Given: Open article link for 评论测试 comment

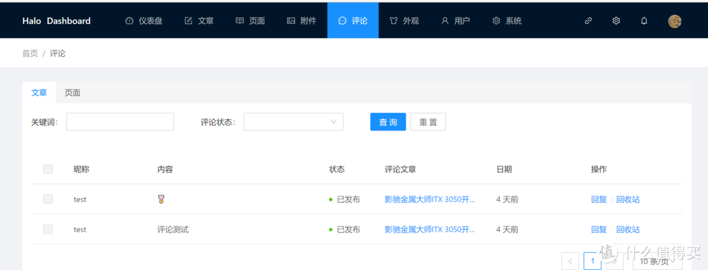Looking at the screenshot, I should coord(430,229).
